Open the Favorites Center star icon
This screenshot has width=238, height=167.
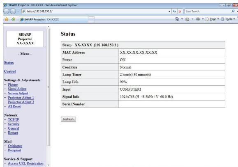(x=7, y=19)
